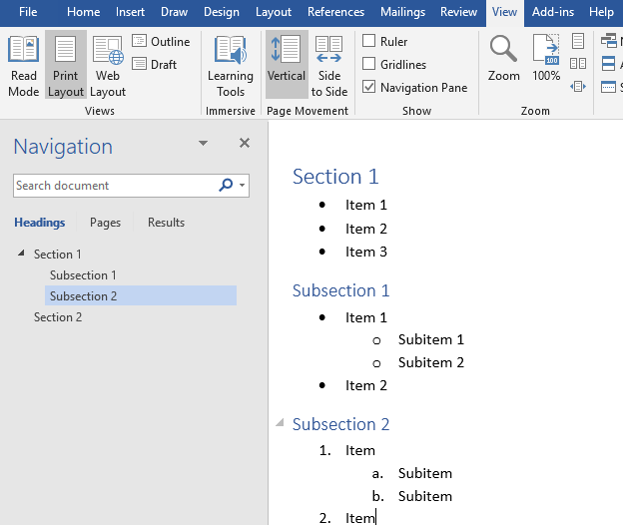Click Page Width zoom icon

[x=578, y=86]
